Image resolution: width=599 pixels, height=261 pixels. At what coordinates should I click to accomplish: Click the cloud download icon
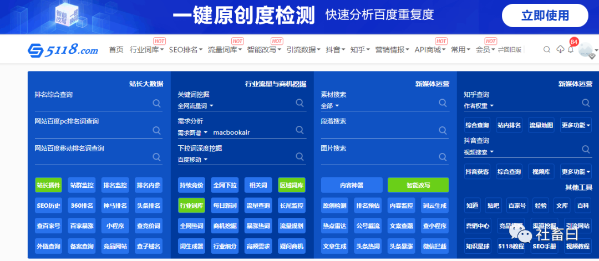(560, 50)
